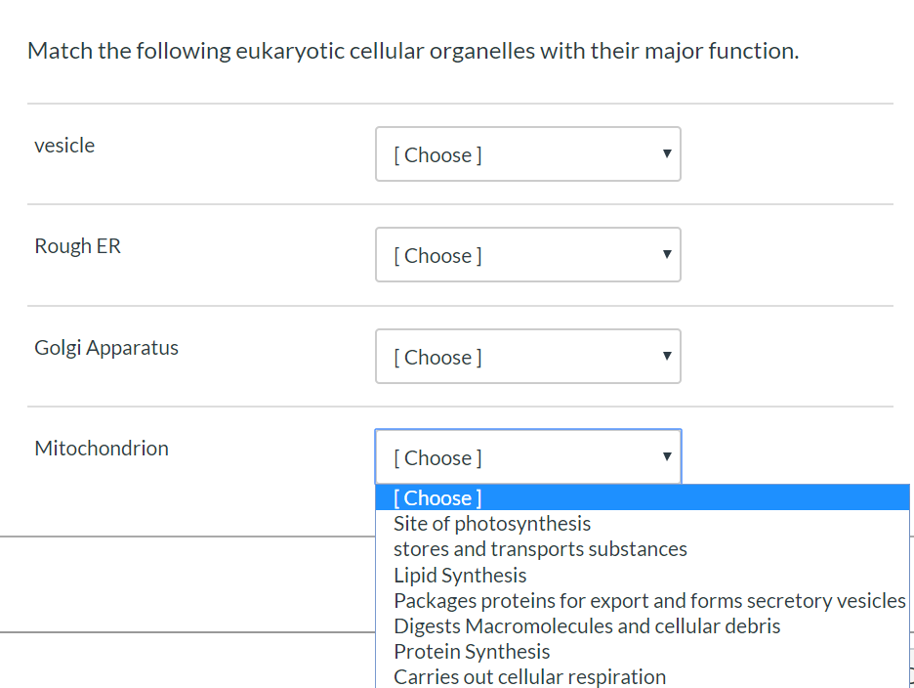Select 'Carries out cellular respiration' for Mitochondrion
The image size is (914, 688).
coord(529,676)
